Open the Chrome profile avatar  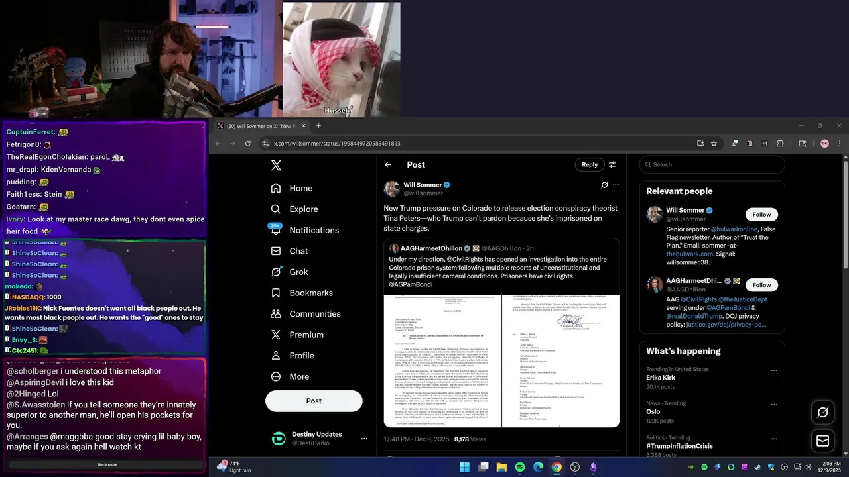click(824, 143)
